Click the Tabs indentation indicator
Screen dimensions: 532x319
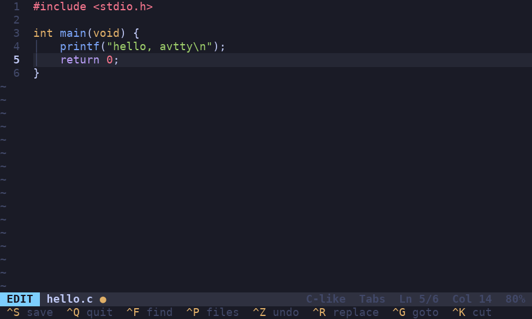click(372, 299)
